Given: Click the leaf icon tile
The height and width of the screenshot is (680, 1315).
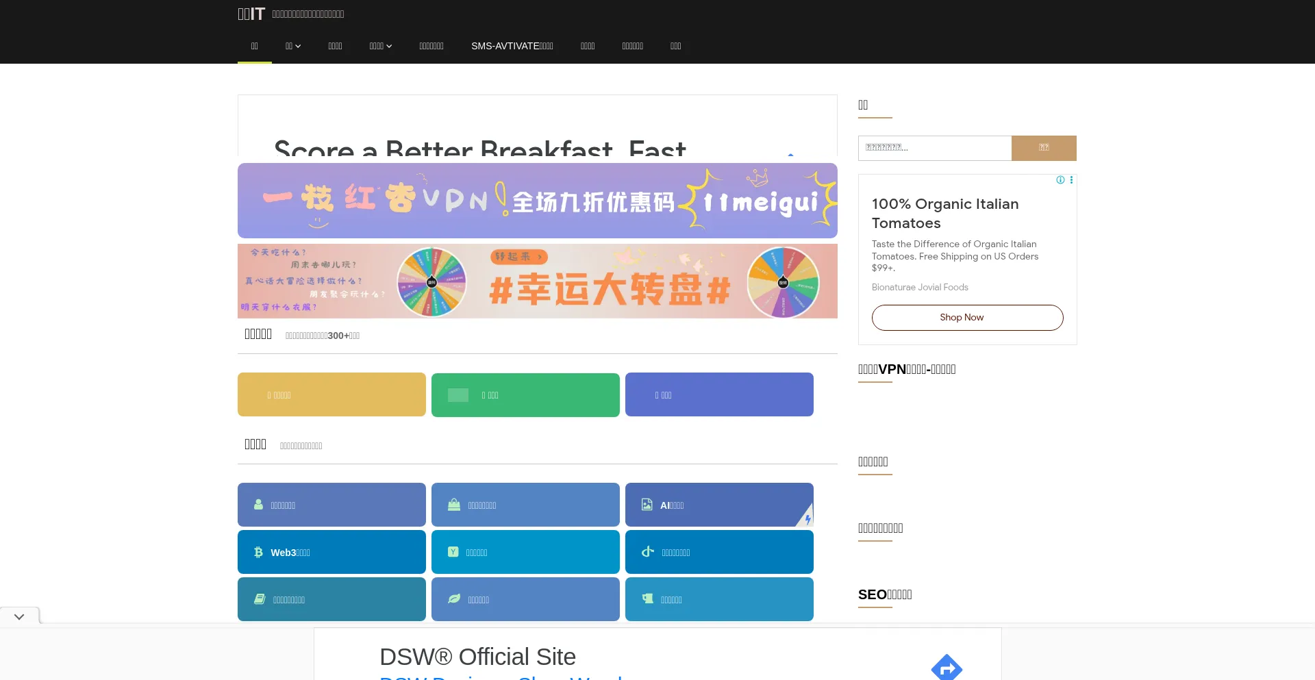Looking at the screenshot, I should (x=525, y=599).
